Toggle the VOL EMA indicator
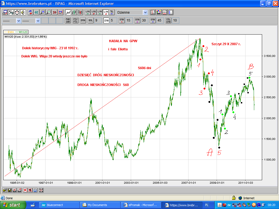The height and width of the screenshot is (209, 279). (x=168, y=20)
